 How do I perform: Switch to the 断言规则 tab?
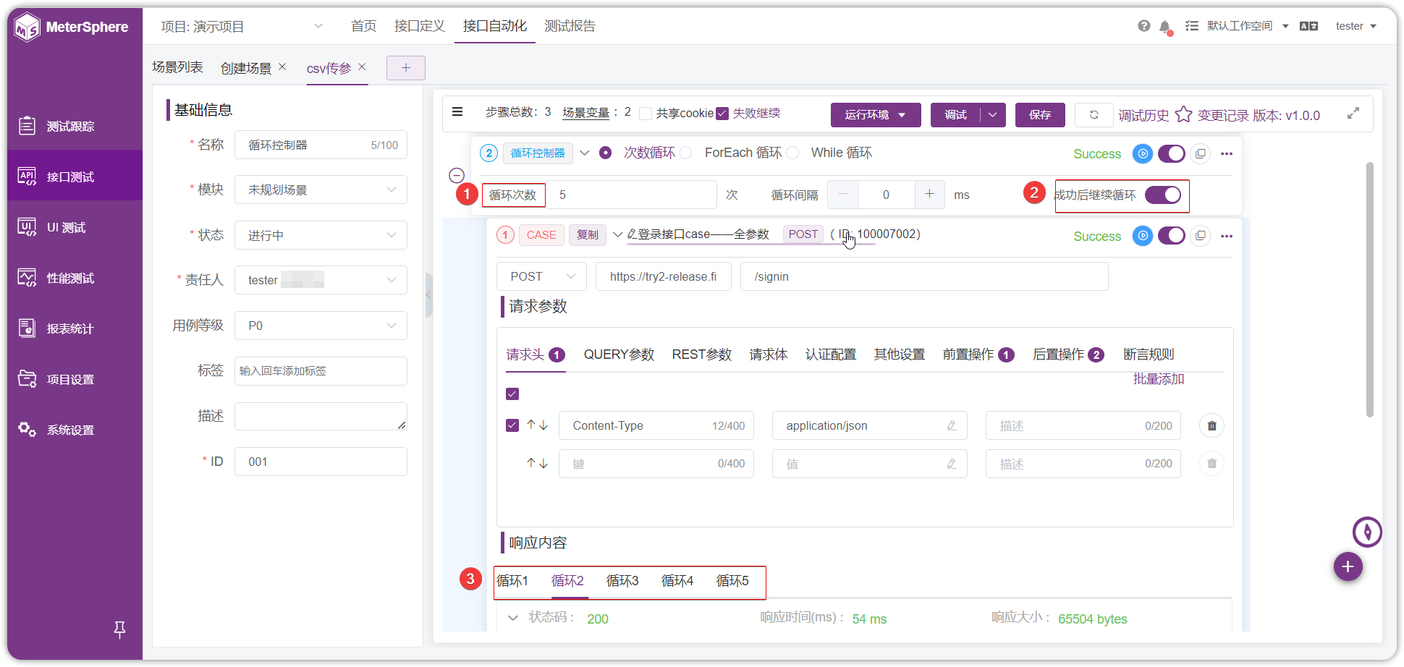point(1149,354)
